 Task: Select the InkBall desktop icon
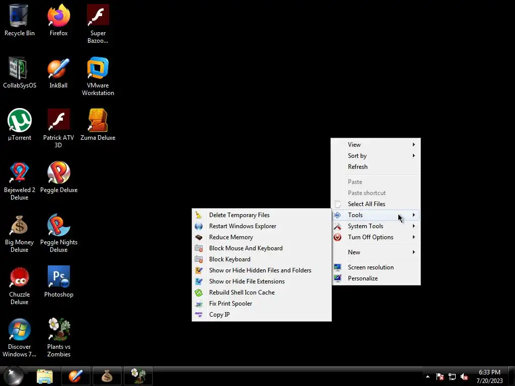(x=58, y=72)
